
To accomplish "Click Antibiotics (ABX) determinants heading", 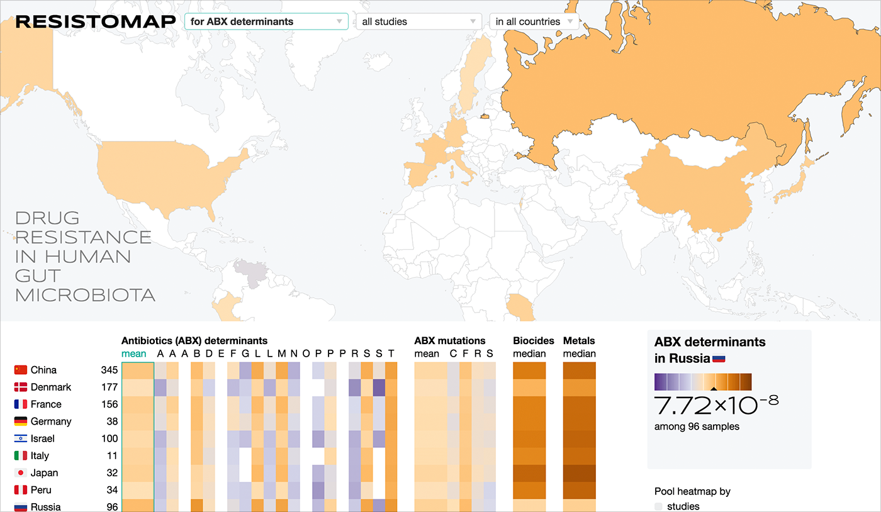I will pos(194,341).
